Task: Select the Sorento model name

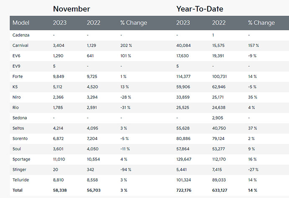Action: [21, 138]
